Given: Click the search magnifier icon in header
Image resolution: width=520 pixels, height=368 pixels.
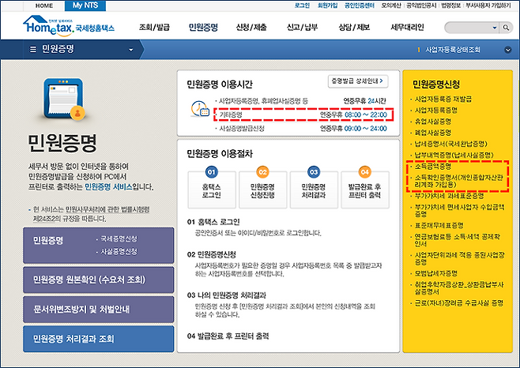Looking at the screenshot, I should pyautogui.click(x=507, y=25).
